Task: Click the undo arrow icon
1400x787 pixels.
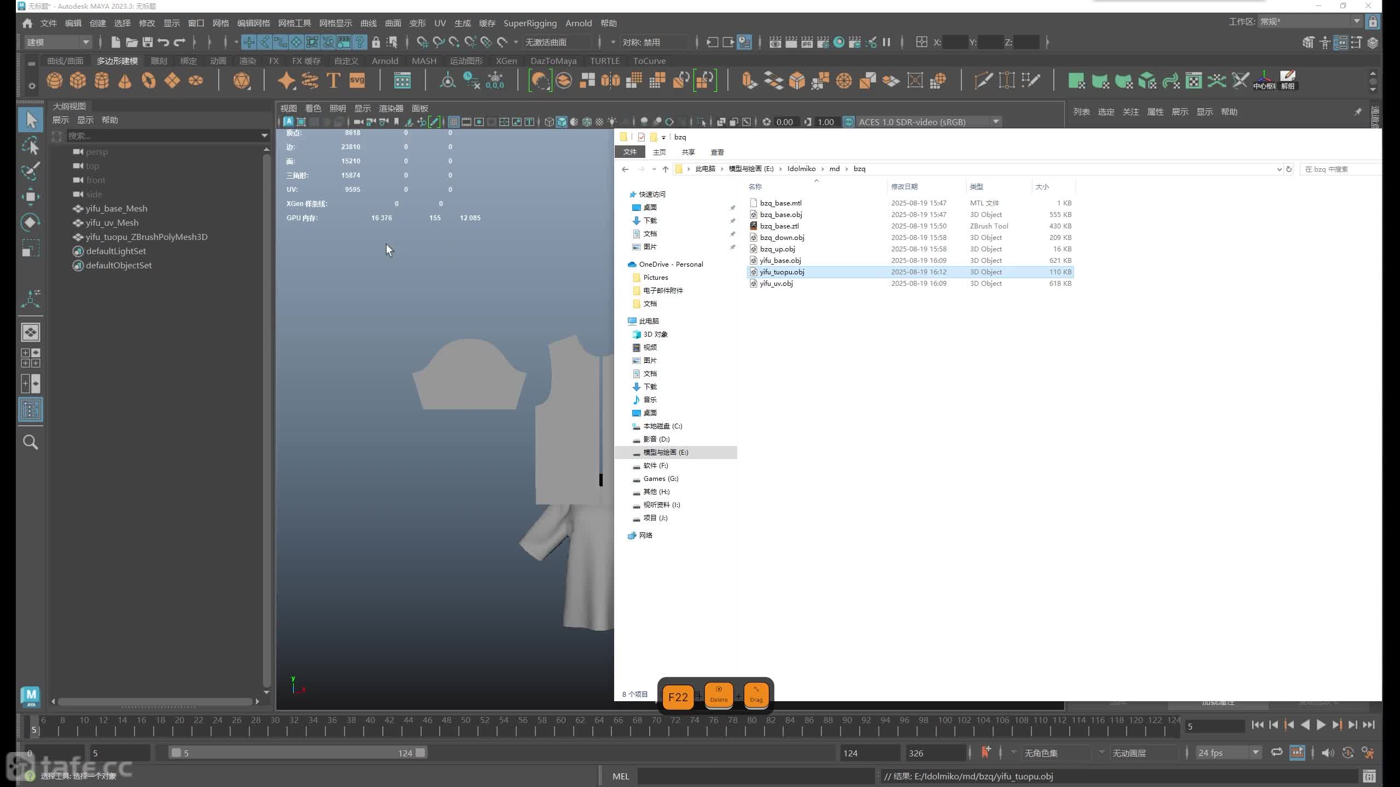Action: (x=163, y=42)
